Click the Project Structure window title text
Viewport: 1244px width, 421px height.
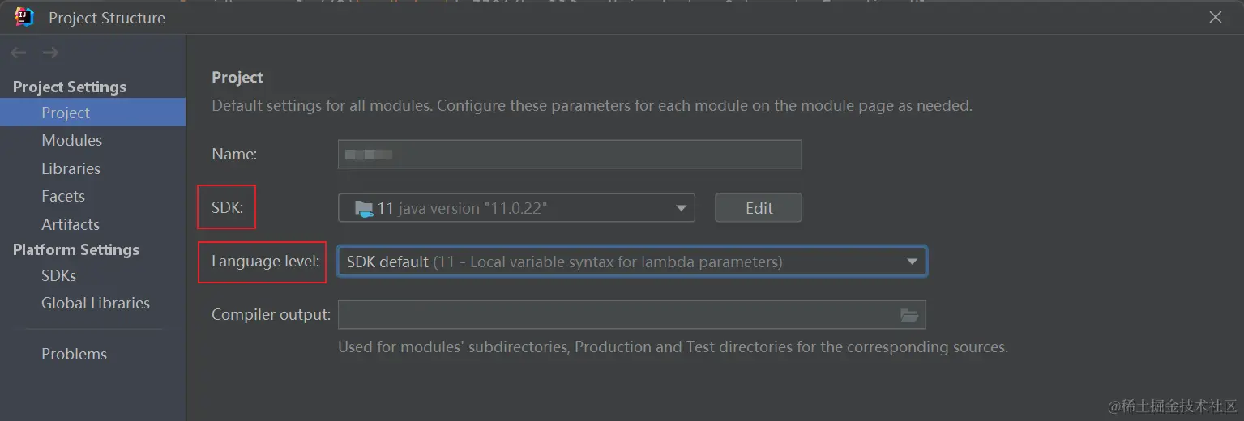pyautogui.click(x=107, y=18)
